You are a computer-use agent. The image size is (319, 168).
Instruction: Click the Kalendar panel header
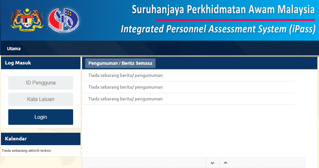41,139
